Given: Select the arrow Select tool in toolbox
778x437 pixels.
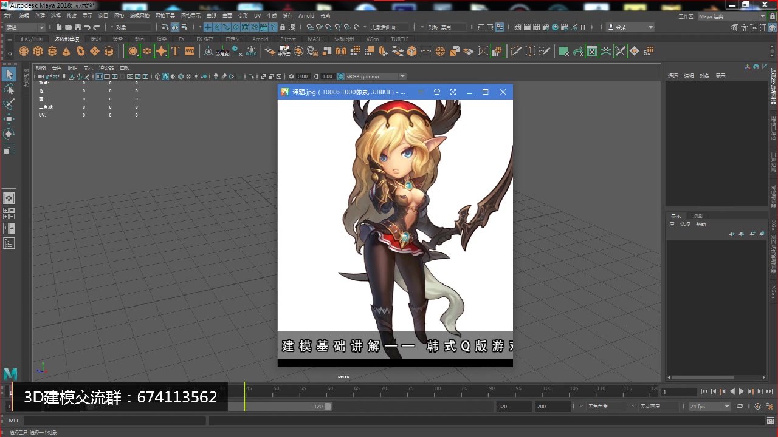Looking at the screenshot, I should pyautogui.click(x=9, y=74).
